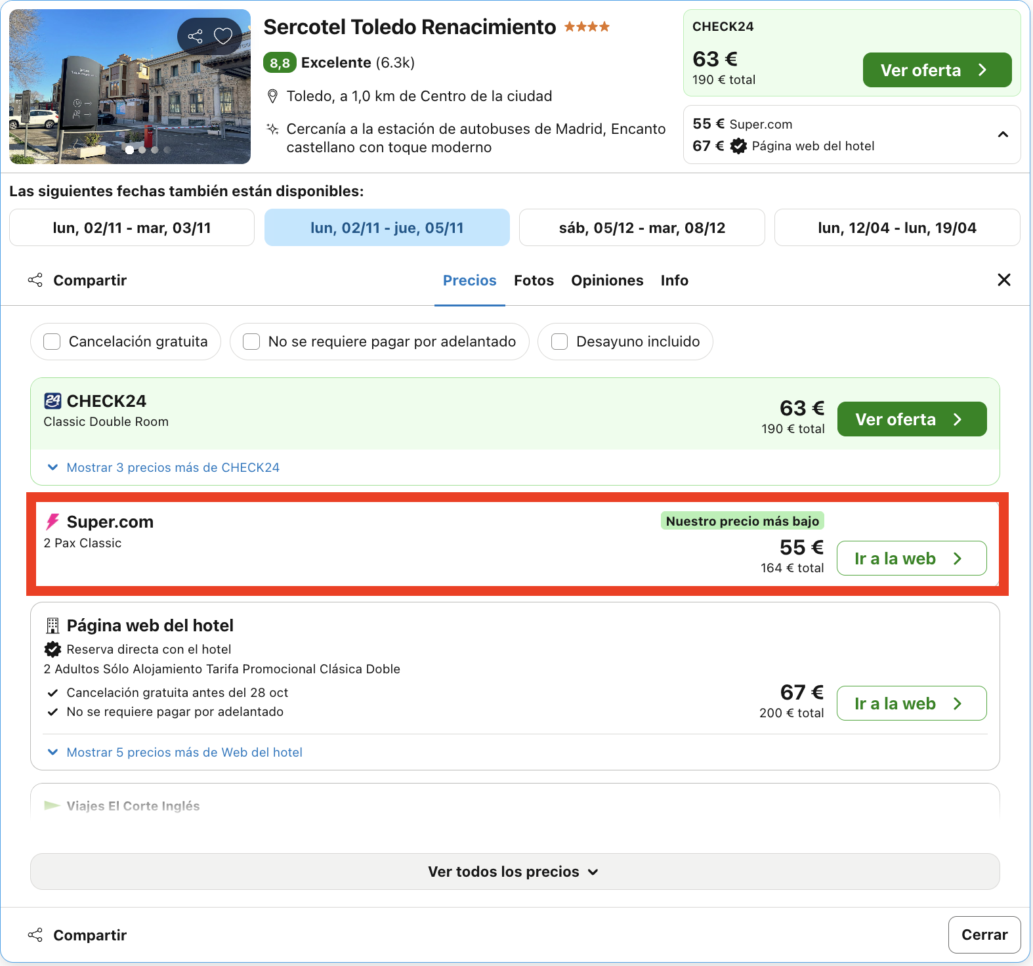
Task: Click the 8,8 rating score badge
Action: point(280,63)
